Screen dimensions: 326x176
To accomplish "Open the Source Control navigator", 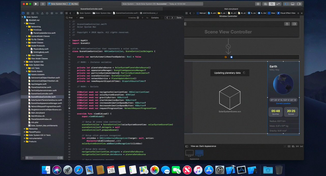I will click(28, 13).
